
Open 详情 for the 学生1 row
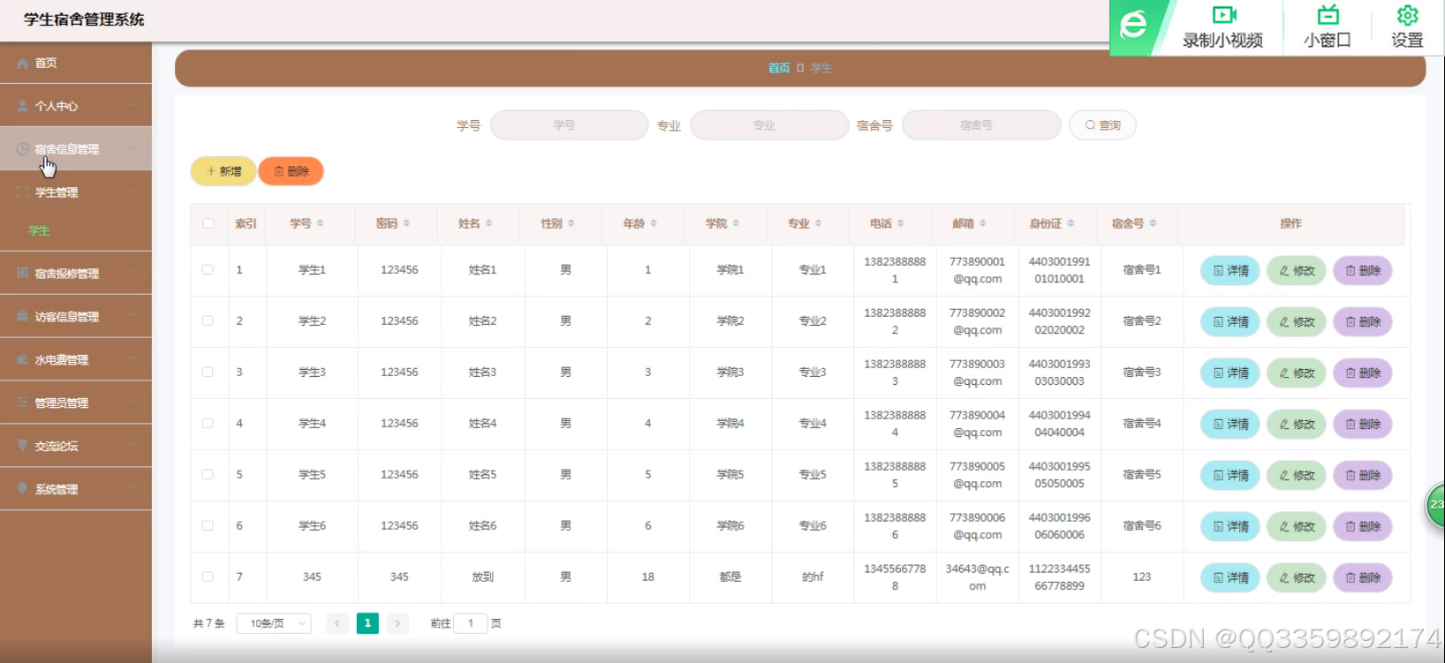coord(1230,271)
